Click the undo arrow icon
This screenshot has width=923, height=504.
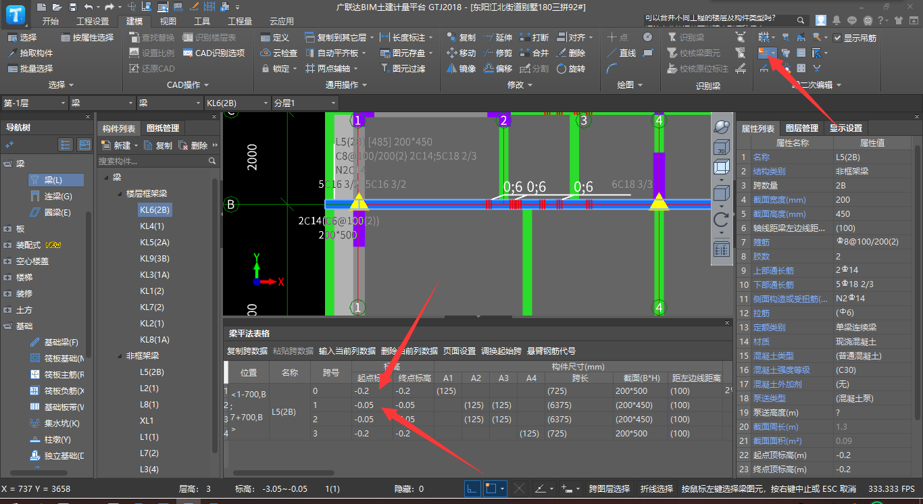click(x=89, y=7)
